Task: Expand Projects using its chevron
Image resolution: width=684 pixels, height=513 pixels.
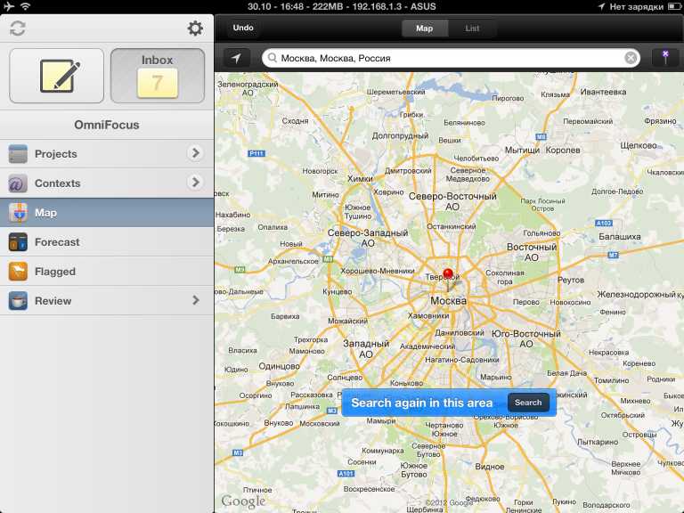Action: [x=195, y=152]
